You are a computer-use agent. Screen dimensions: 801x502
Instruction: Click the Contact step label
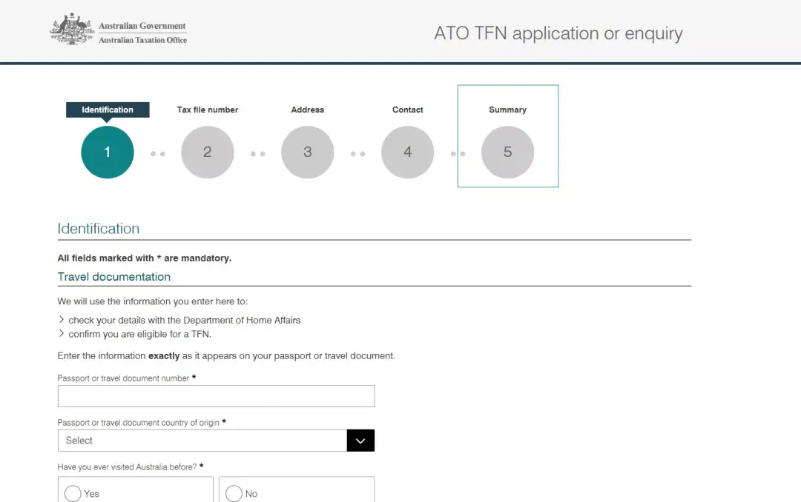click(x=408, y=110)
